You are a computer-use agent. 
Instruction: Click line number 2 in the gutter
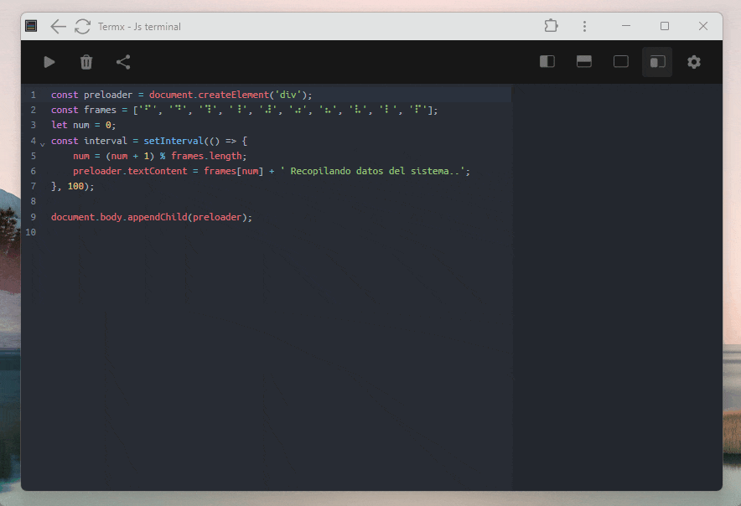33,110
